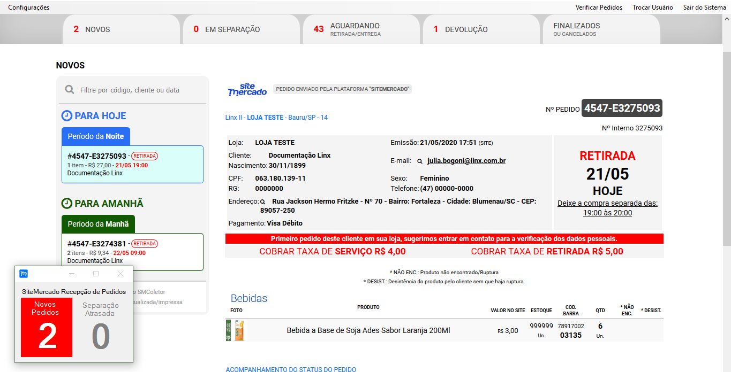Screen dimensions: 731x372
Task: Open the NOVOS tab
Action: [120, 29]
